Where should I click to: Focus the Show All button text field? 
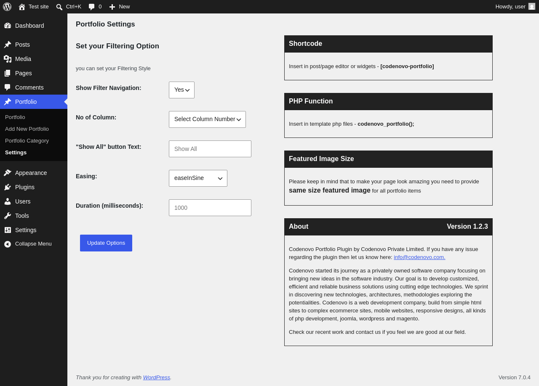(x=210, y=149)
